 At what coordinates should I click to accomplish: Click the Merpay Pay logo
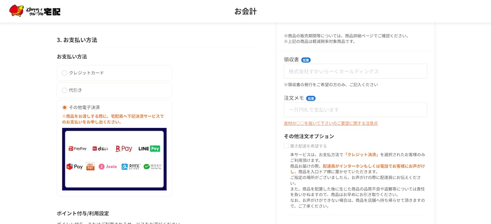(x=74, y=167)
